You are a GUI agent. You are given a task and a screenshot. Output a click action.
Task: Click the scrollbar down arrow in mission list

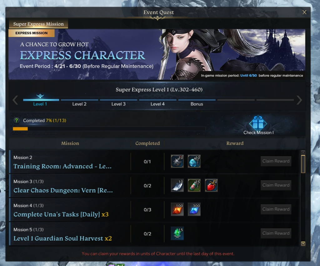click(303, 244)
